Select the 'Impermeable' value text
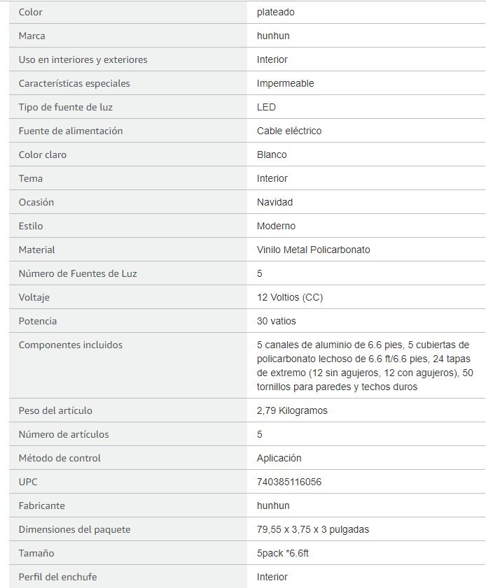This screenshot has width=486, height=588. click(285, 83)
